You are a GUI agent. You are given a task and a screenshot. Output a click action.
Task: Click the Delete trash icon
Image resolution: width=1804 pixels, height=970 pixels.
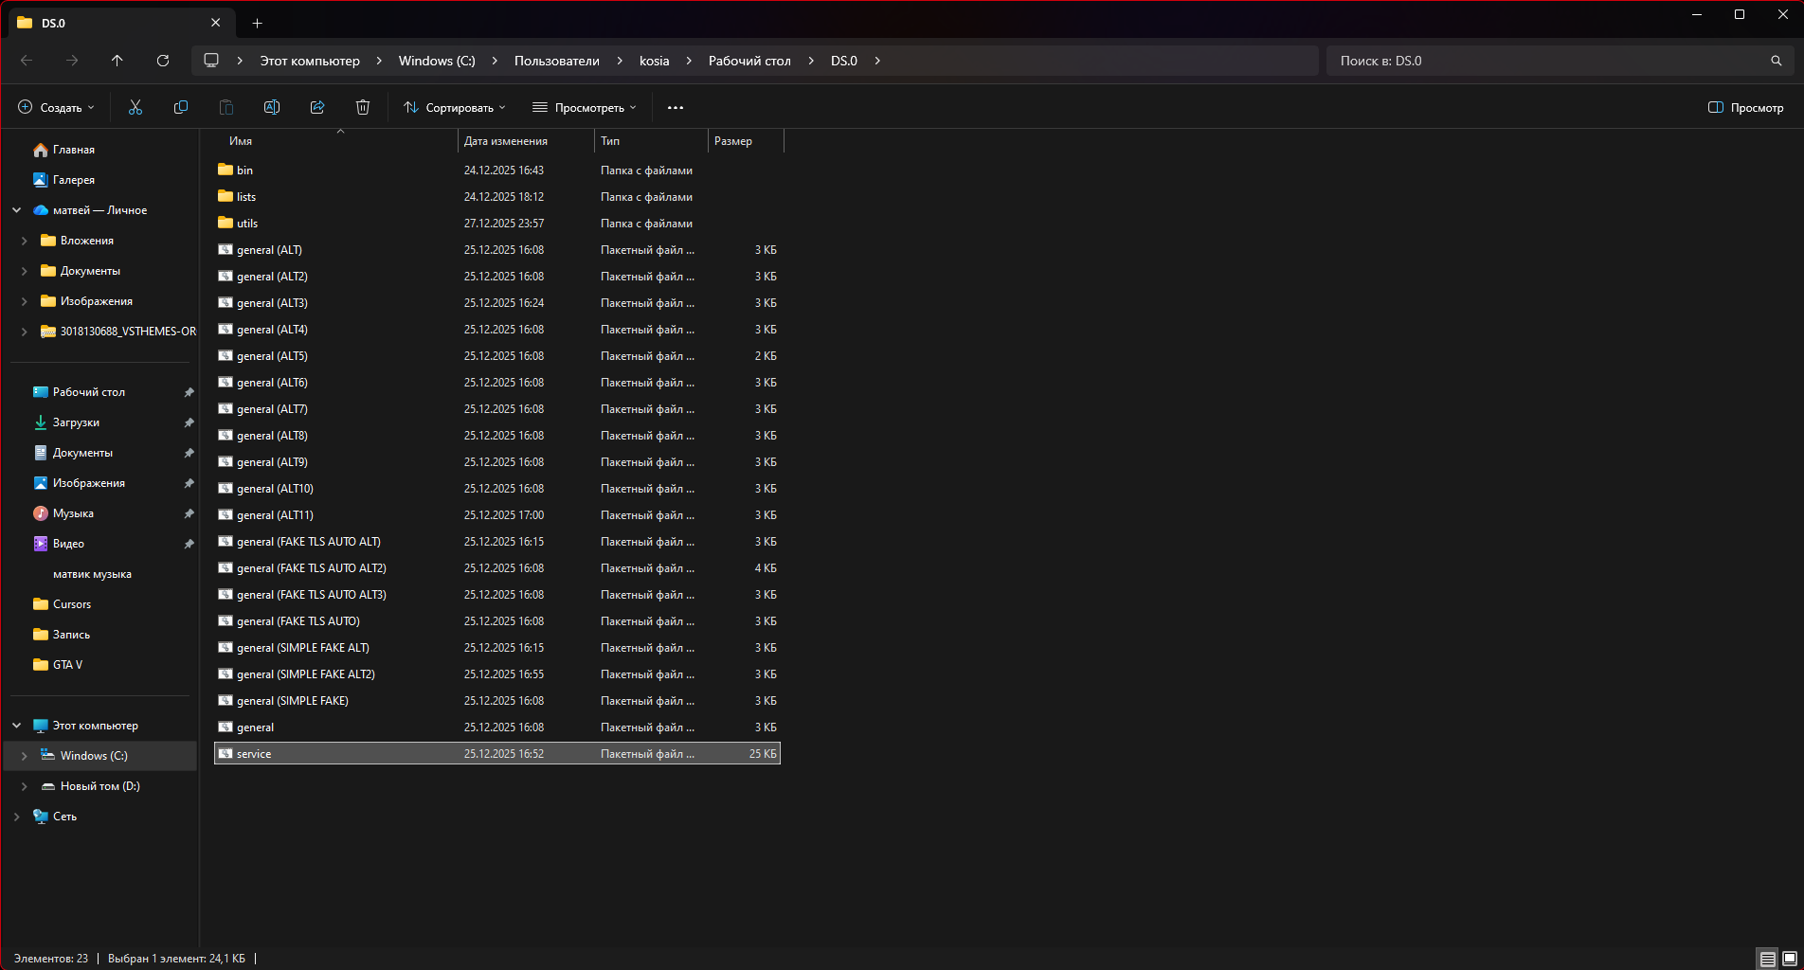click(363, 108)
